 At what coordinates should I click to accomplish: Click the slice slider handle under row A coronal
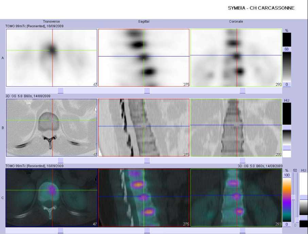coord(243,90)
